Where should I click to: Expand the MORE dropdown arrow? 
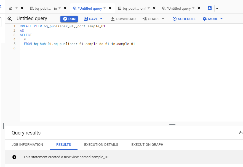[221, 19]
